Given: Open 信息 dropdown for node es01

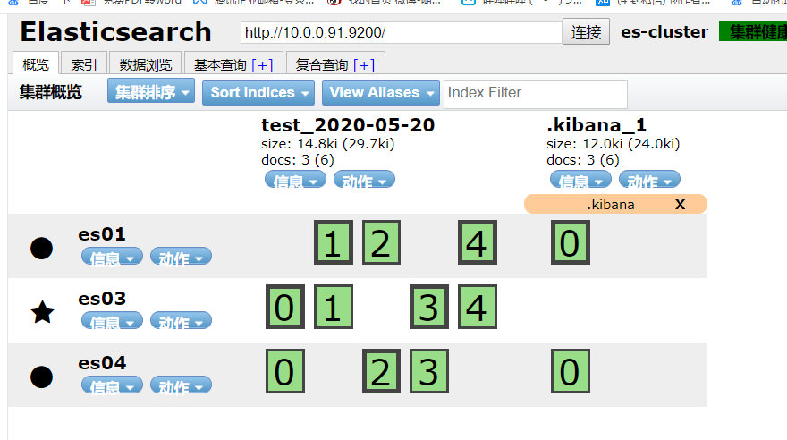Looking at the screenshot, I should [112, 257].
